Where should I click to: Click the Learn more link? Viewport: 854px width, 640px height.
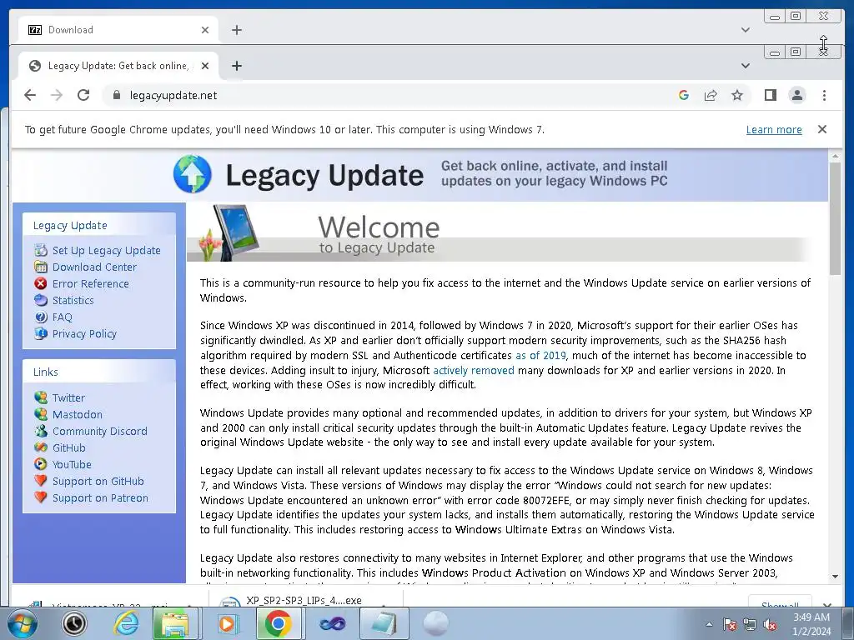tap(774, 129)
